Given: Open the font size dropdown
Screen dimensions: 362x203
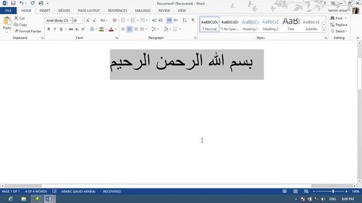Looking at the screenshot, I should (x=83, y=20).
